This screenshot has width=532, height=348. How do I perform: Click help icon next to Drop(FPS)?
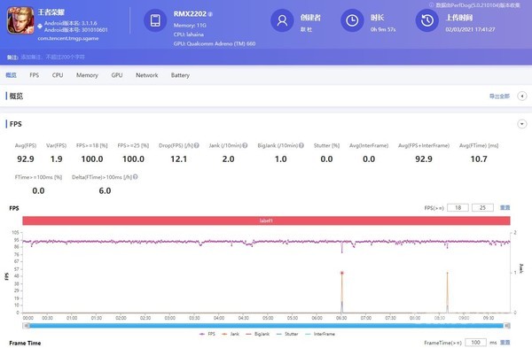pos(197,146)
